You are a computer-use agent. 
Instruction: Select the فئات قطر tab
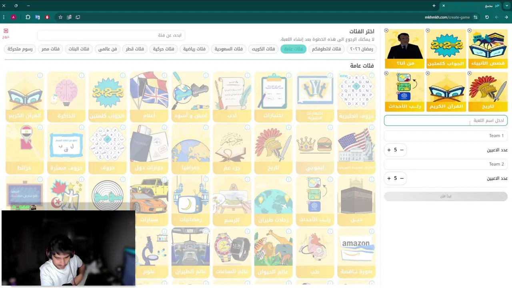135,49
